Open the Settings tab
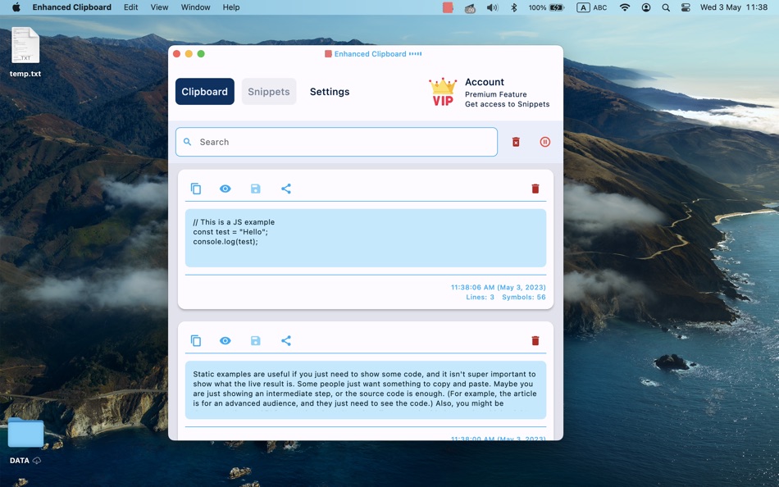Image resolution: width=779 pixels, height=487 pixels. pos(330,92)
